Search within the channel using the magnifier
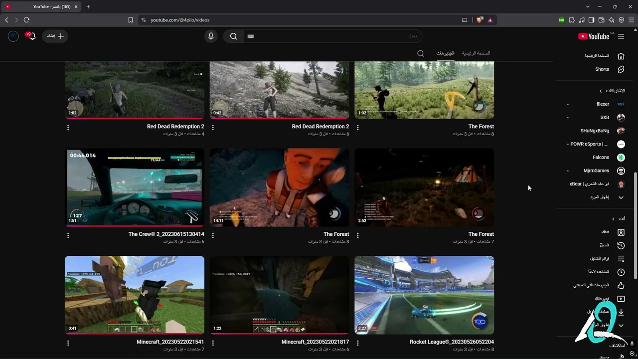The height and width of the screenshot is (359, 638). pyautogui.click(x=421, y=53)
